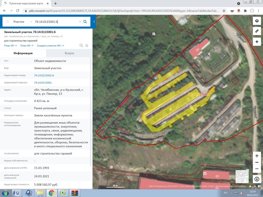Select the status Ранее учтенный

[x=45, y=108]
